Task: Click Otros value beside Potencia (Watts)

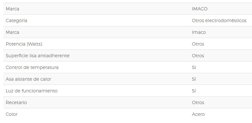Action: point(198,44)
